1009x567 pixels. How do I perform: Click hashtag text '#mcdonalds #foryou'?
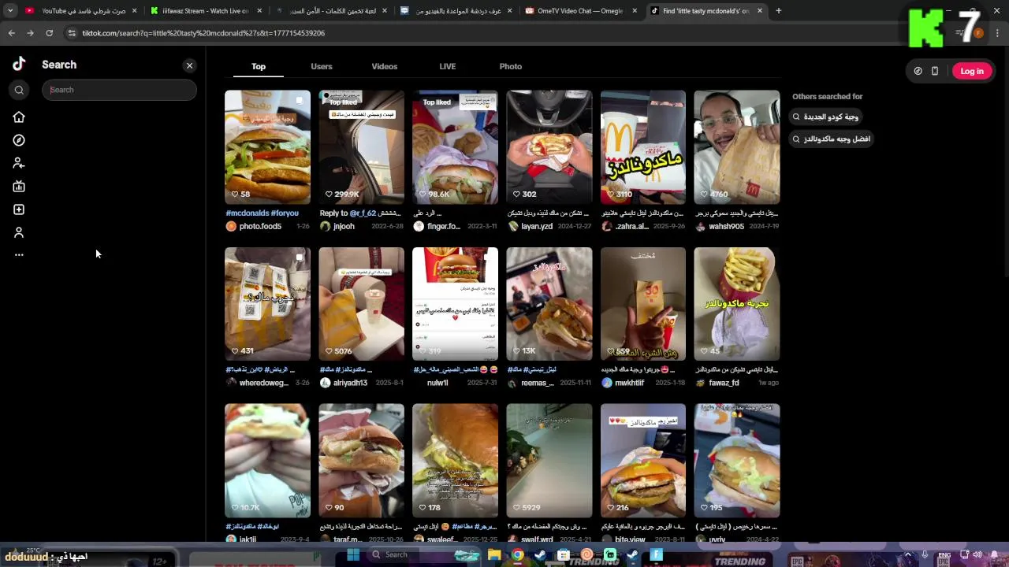[262, 213]
